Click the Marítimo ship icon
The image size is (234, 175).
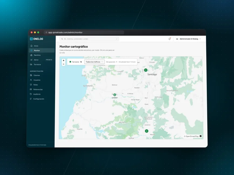31,55
